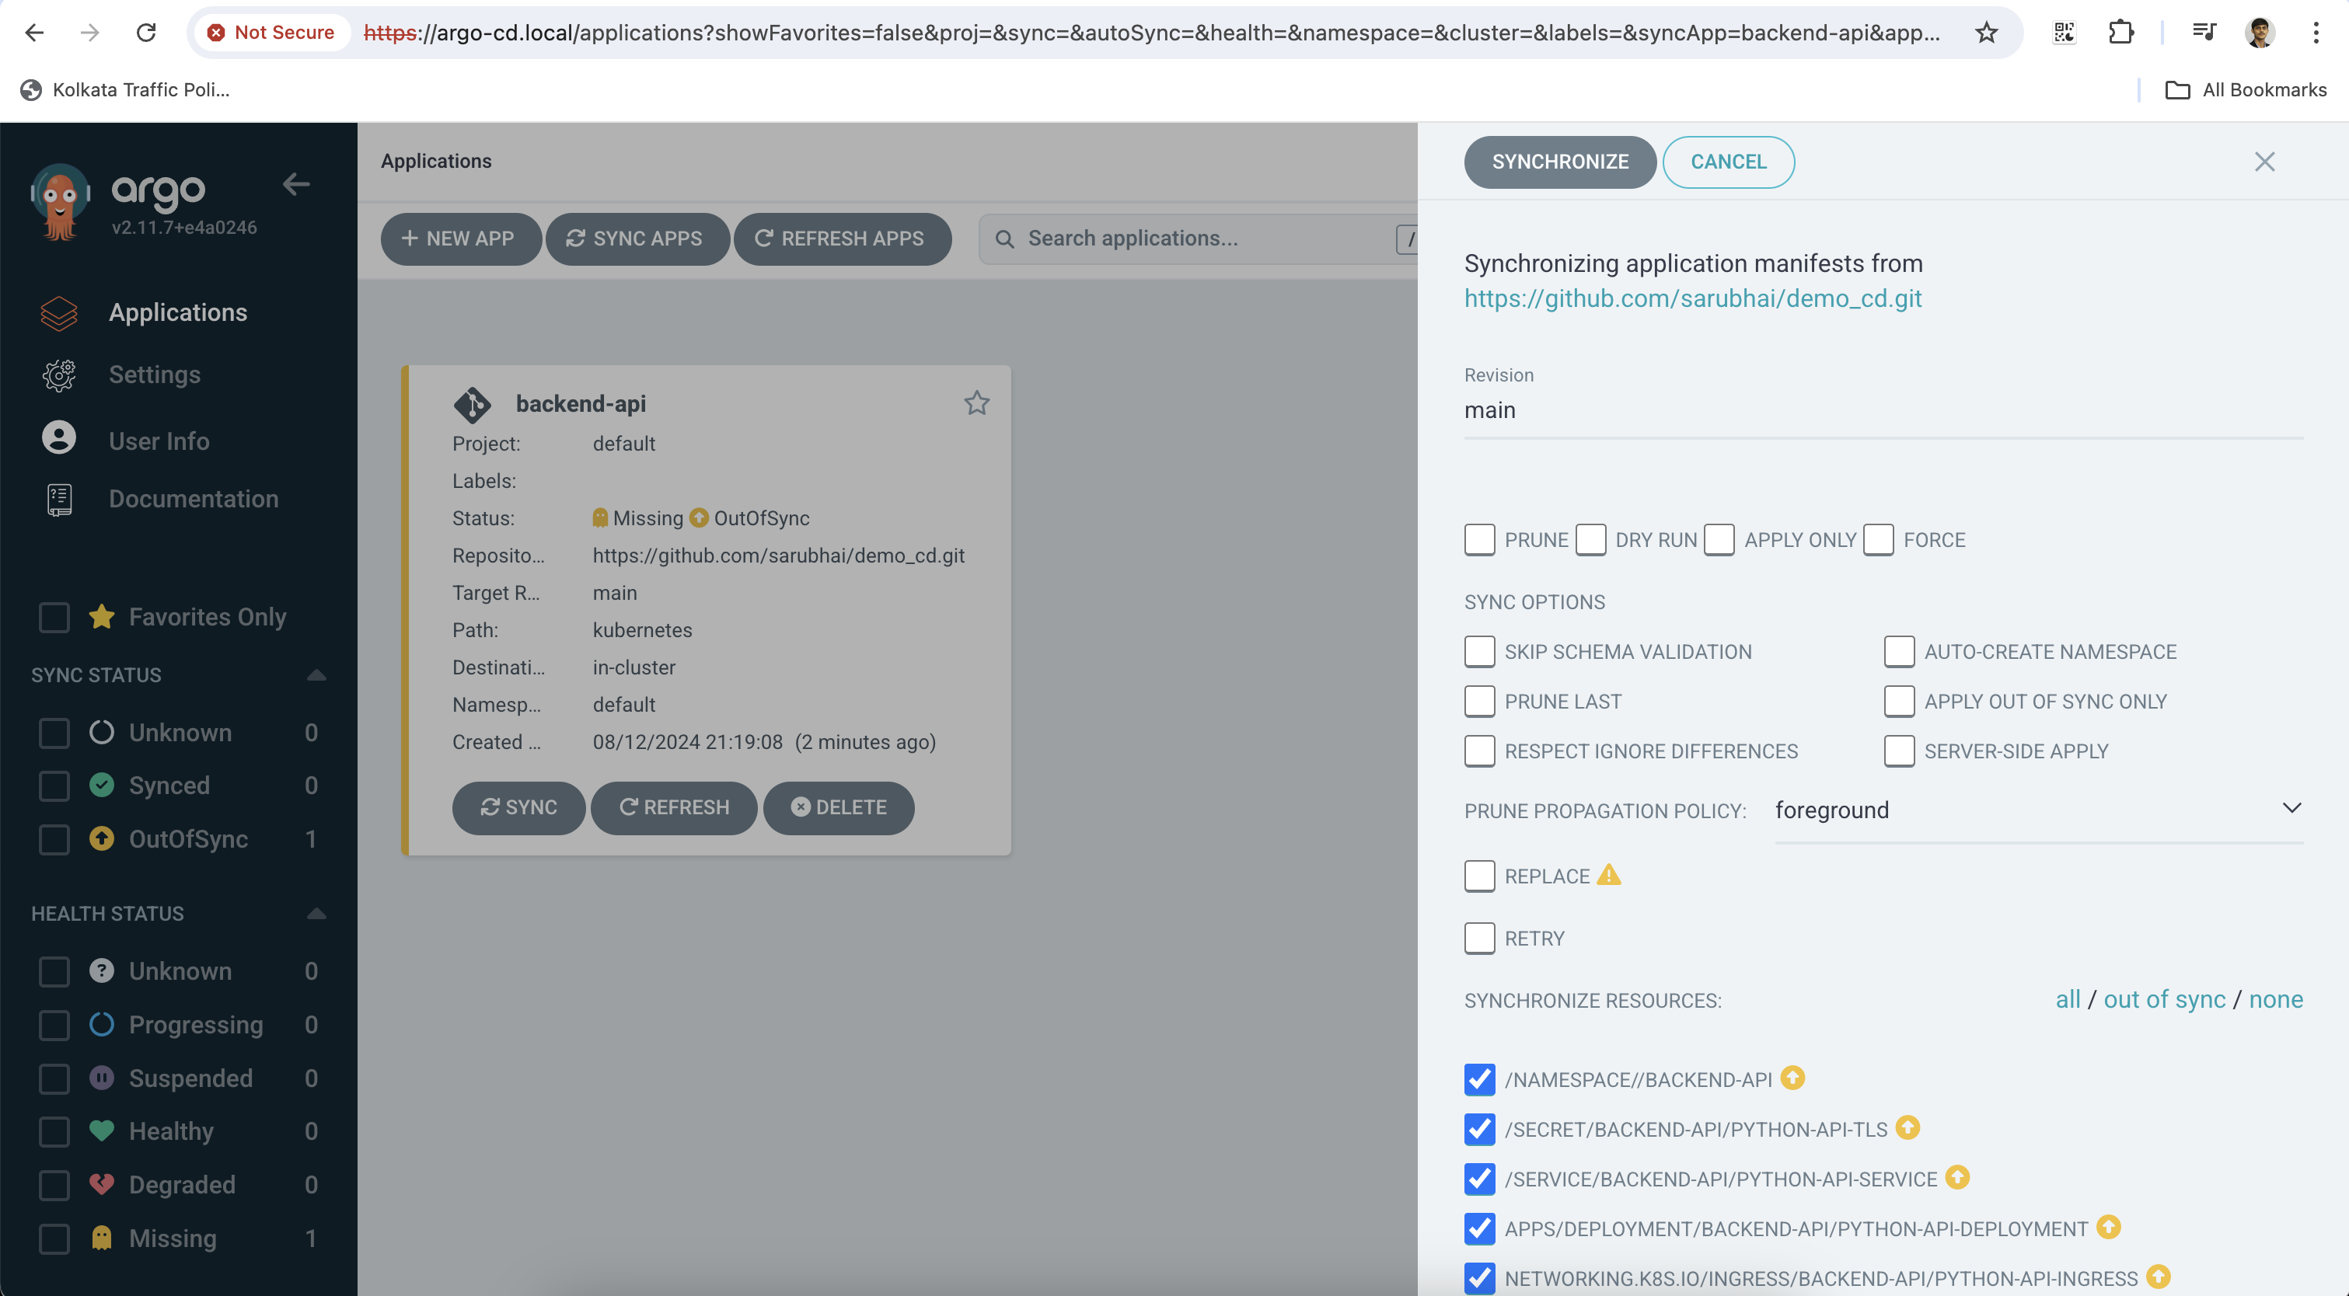Uncheck the PYTHON-API-TLS secret resource
Screen dimensions: 2349x1296
[x=1479, y=1129]
